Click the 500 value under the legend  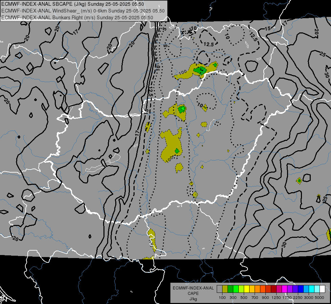click(244, 298)
